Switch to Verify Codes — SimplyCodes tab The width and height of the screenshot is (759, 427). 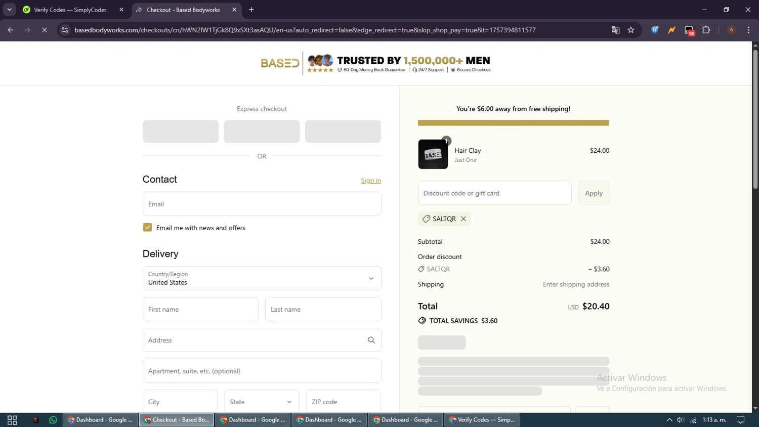pyautogui.click(x=70, y=10)
